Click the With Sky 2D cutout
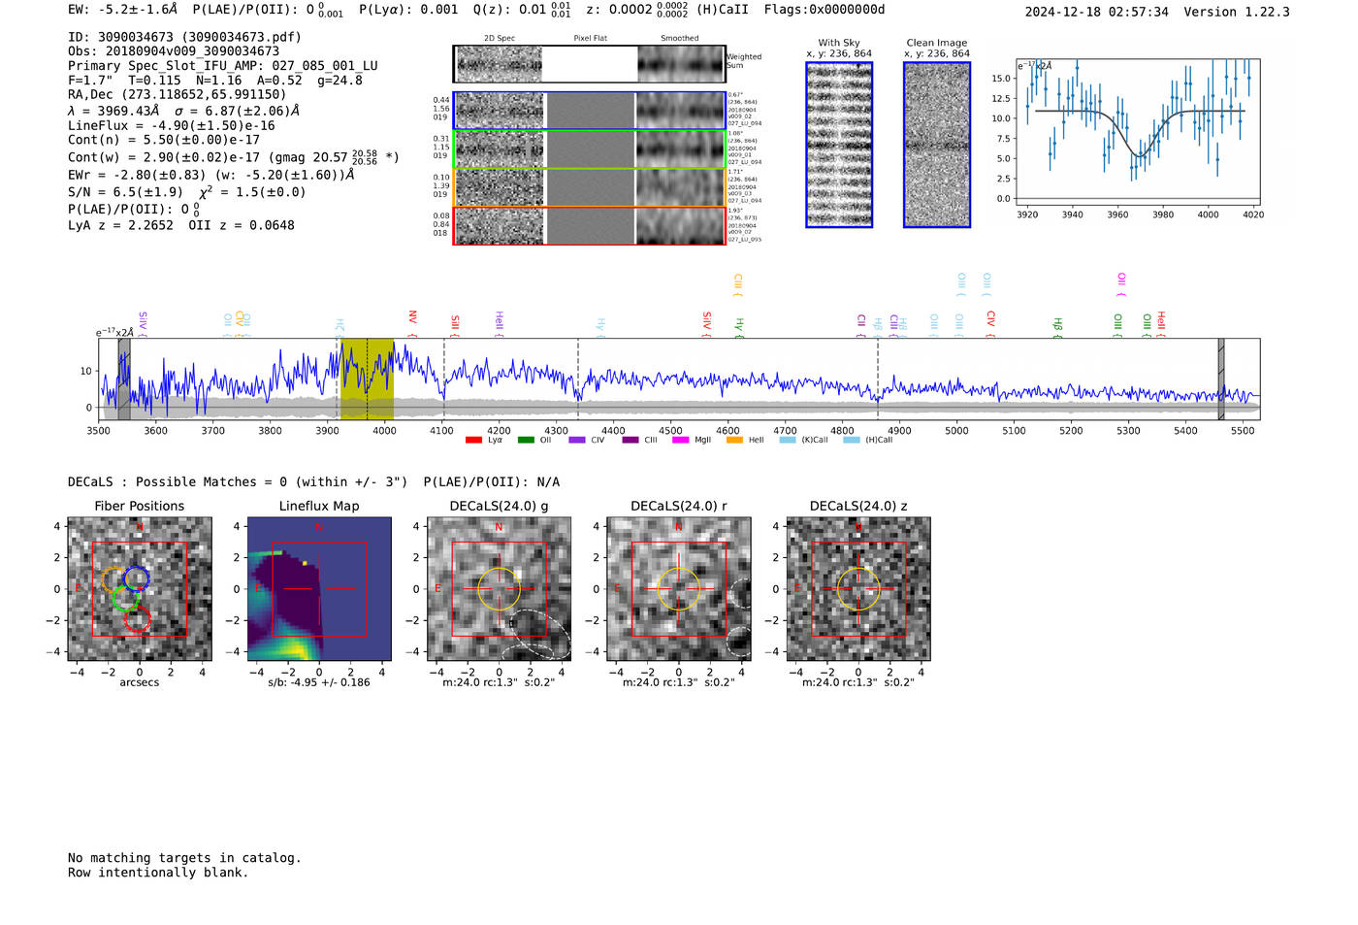 tap(839, 145)
